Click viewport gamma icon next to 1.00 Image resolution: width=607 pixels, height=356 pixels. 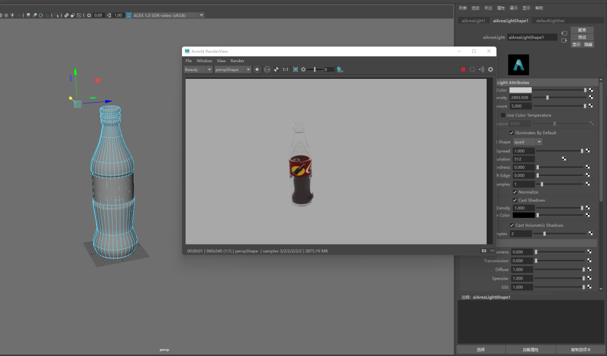click(109, 15)
